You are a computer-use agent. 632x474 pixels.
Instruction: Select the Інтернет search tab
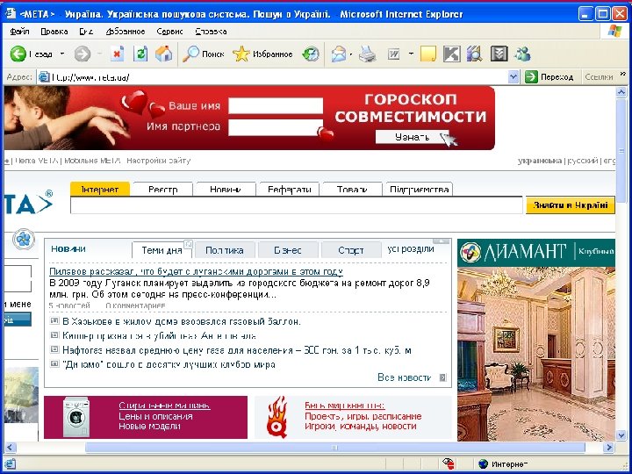pyautogui.click(x=100, y=190)
